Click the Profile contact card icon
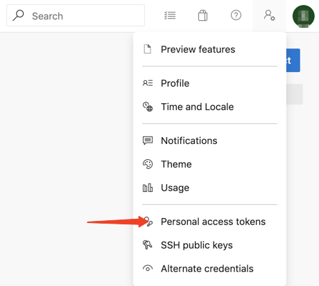The image size is (319, 286). click(x=148, y=83)
